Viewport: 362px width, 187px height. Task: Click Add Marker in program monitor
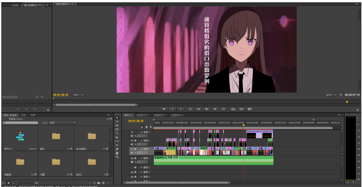[x=164, y=109]
